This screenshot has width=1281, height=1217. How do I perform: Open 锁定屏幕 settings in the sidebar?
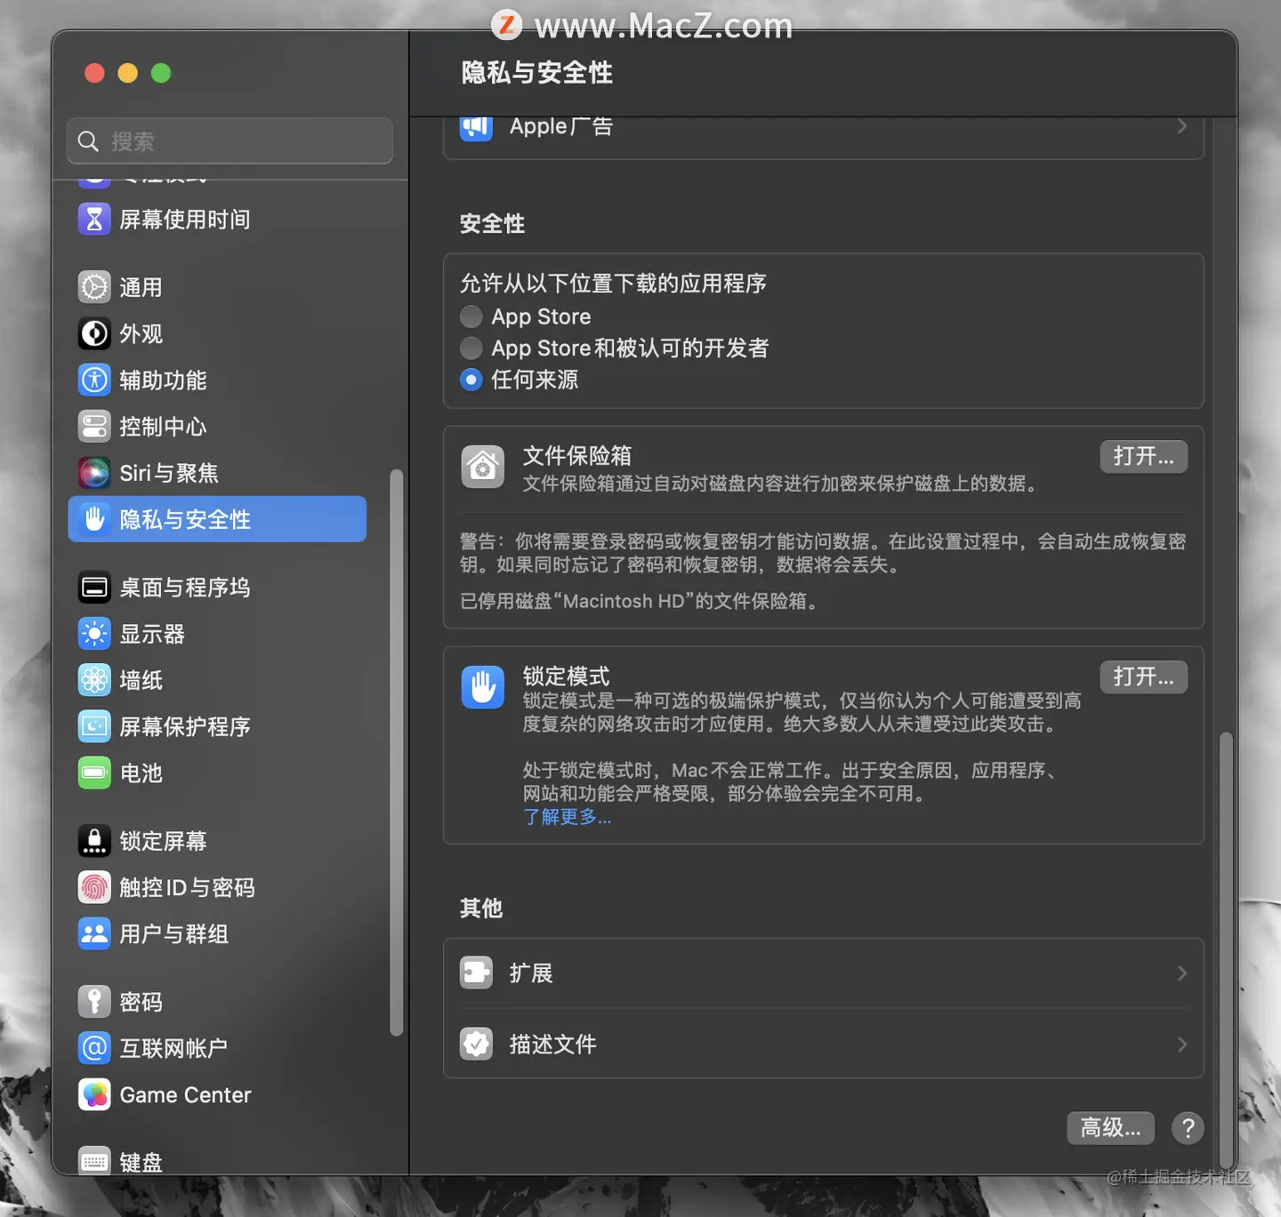(217, 841)
